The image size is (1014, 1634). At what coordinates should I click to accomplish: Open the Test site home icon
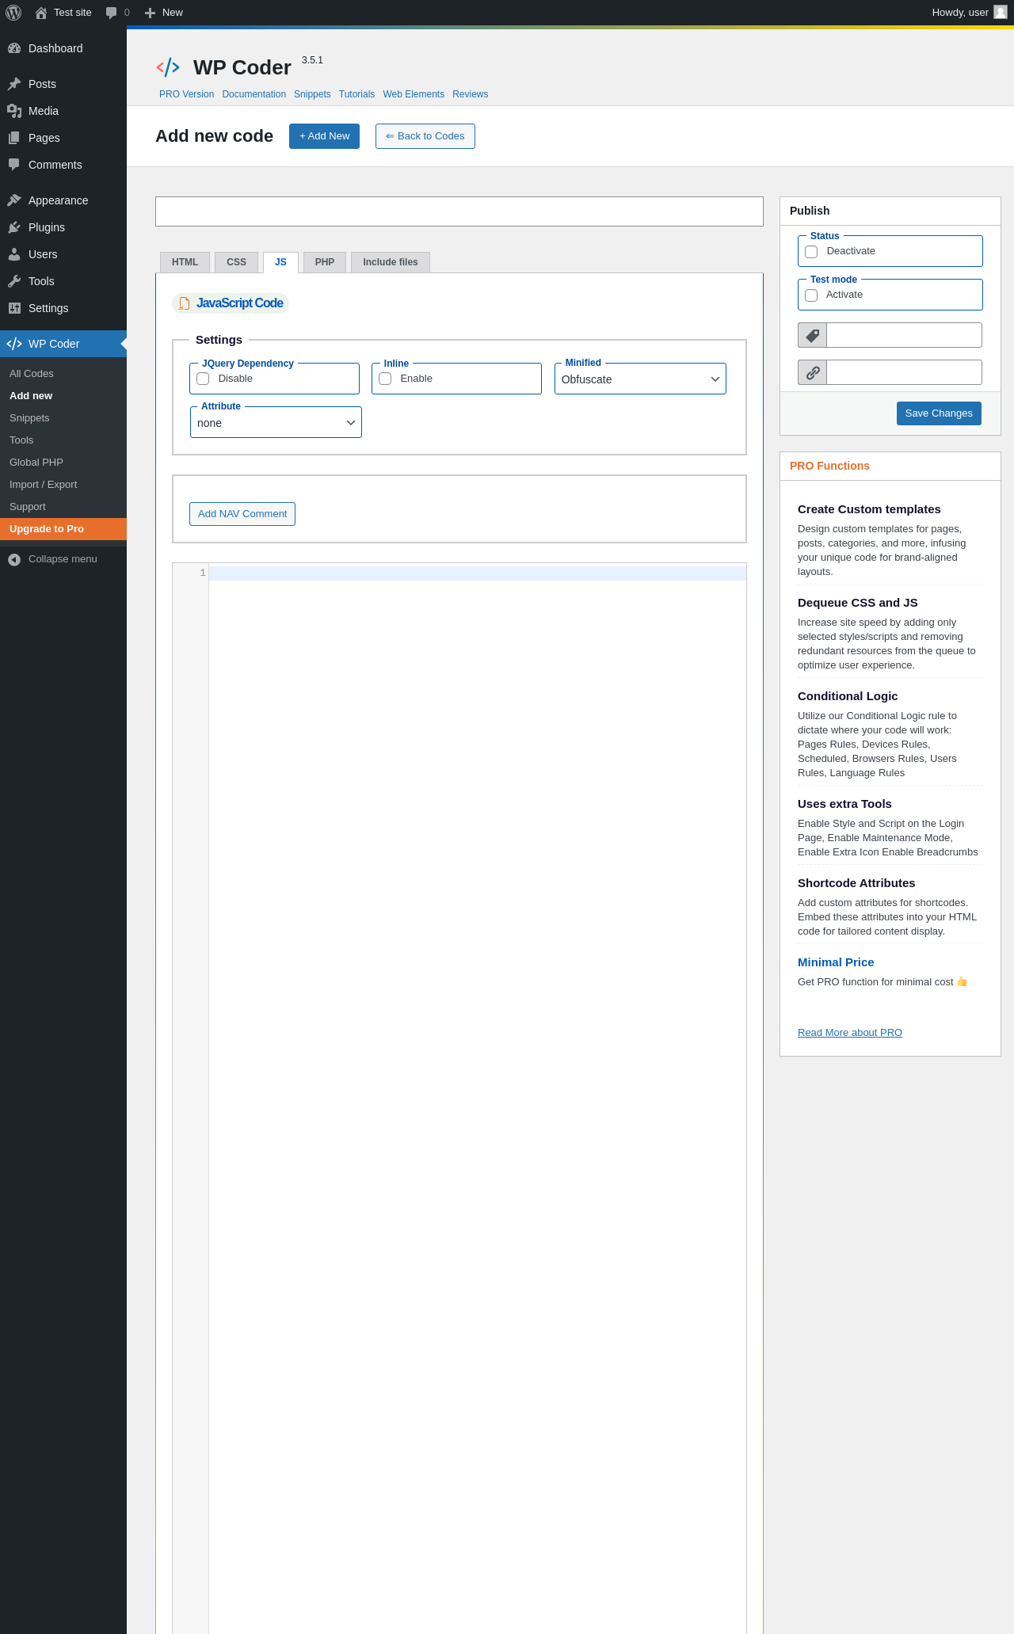pyautogui.click(x=41, y=13)
